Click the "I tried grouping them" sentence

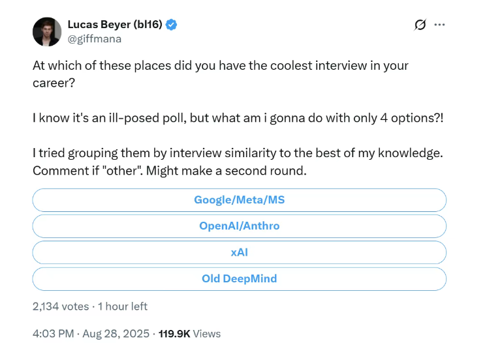pos(238,153)
